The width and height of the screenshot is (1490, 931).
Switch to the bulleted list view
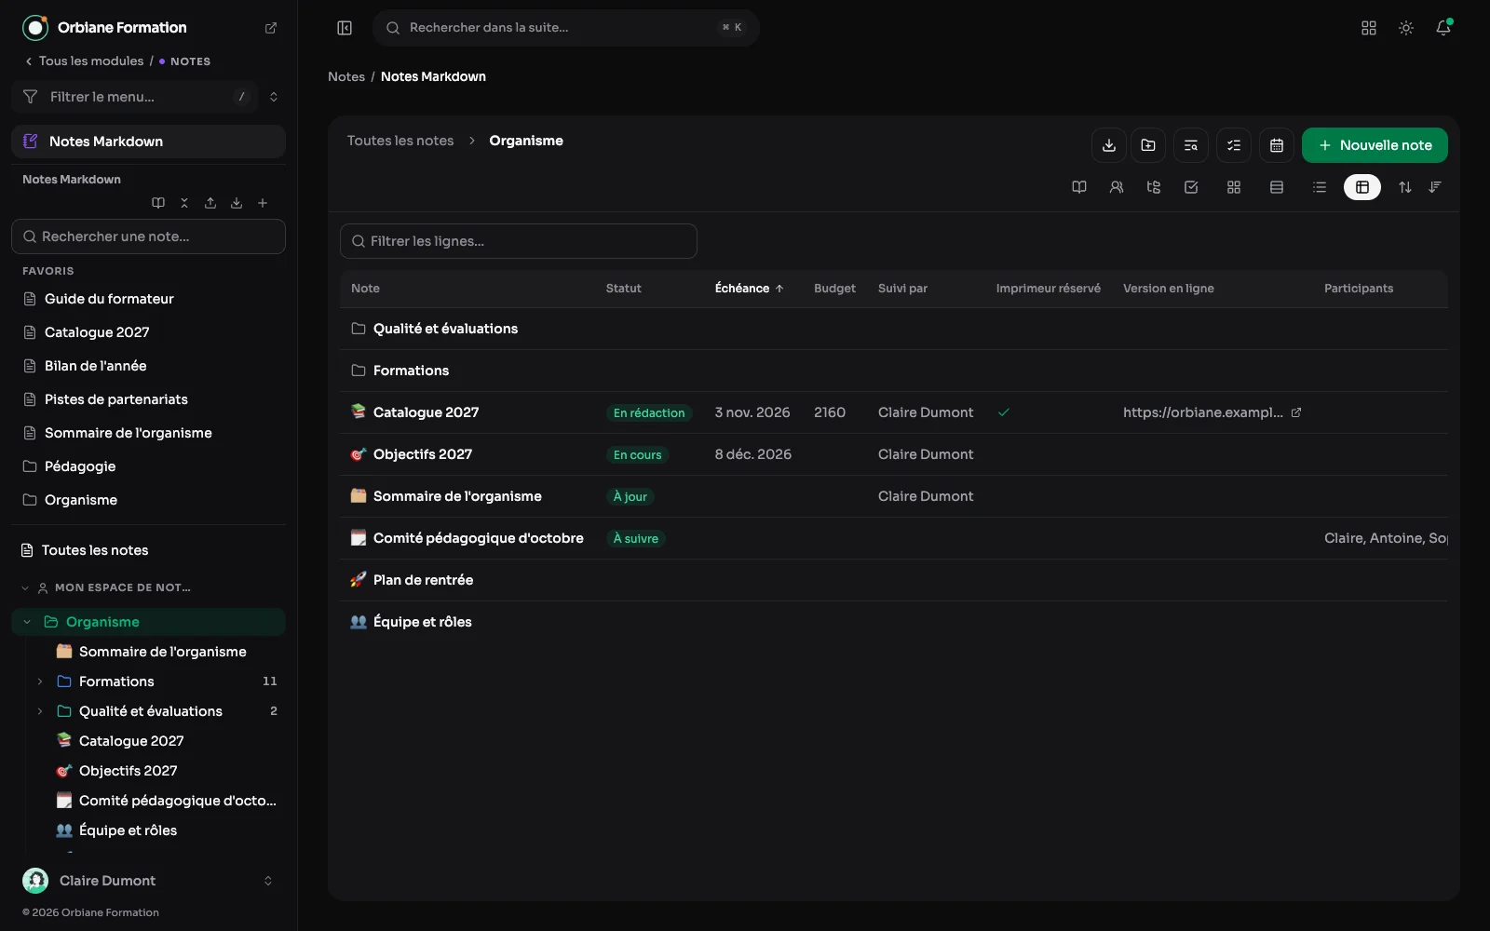click(1320, 187)
